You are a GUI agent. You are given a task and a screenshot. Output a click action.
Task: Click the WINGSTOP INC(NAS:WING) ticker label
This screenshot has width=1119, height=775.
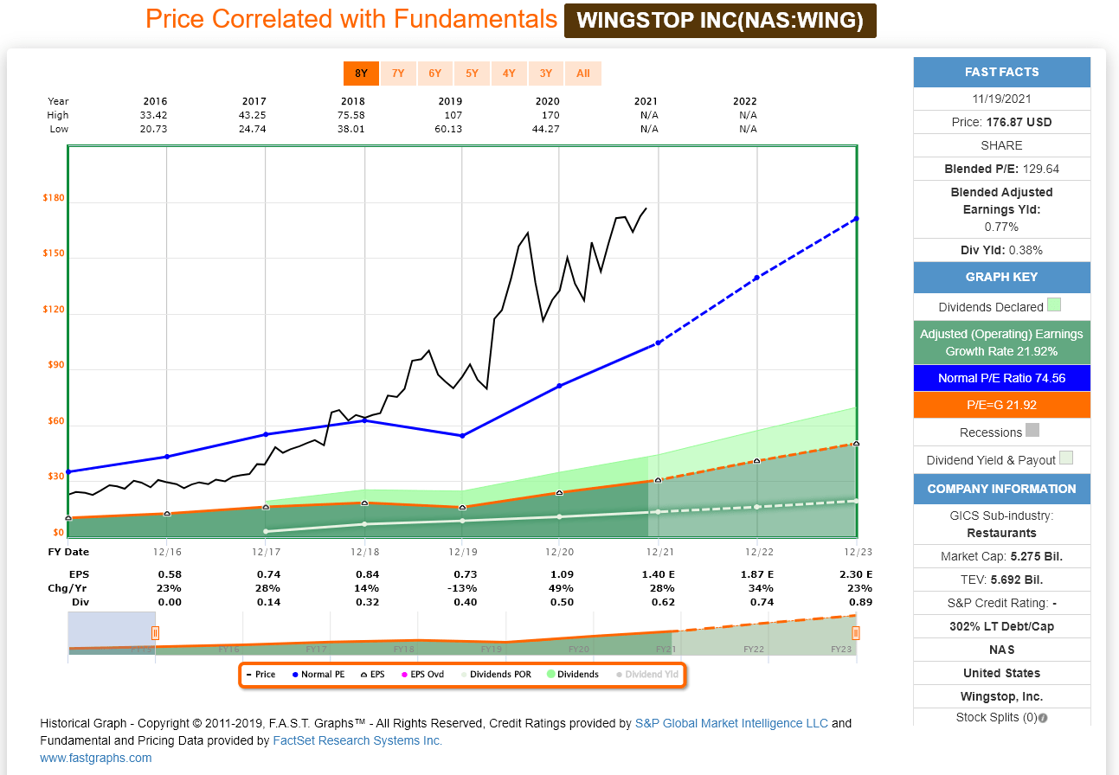point(720,21)
